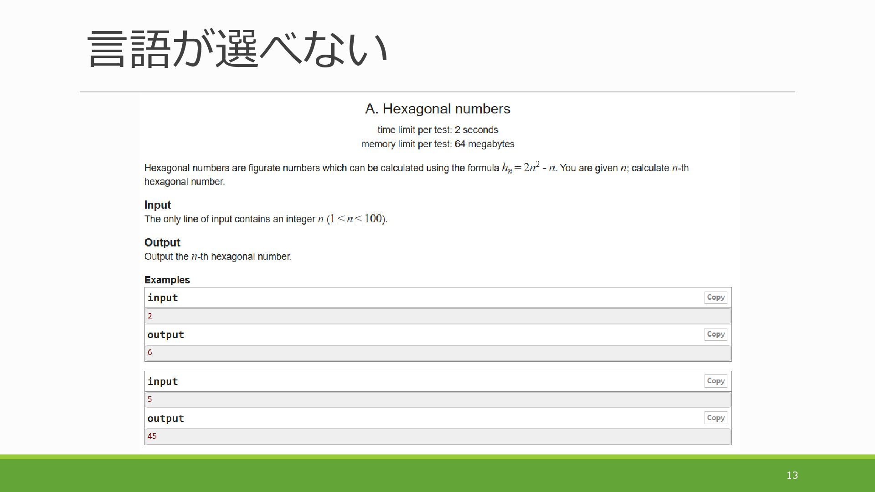Copy the second example output 45
Viewport: 875px width, 492px height.
click(715, 418)
